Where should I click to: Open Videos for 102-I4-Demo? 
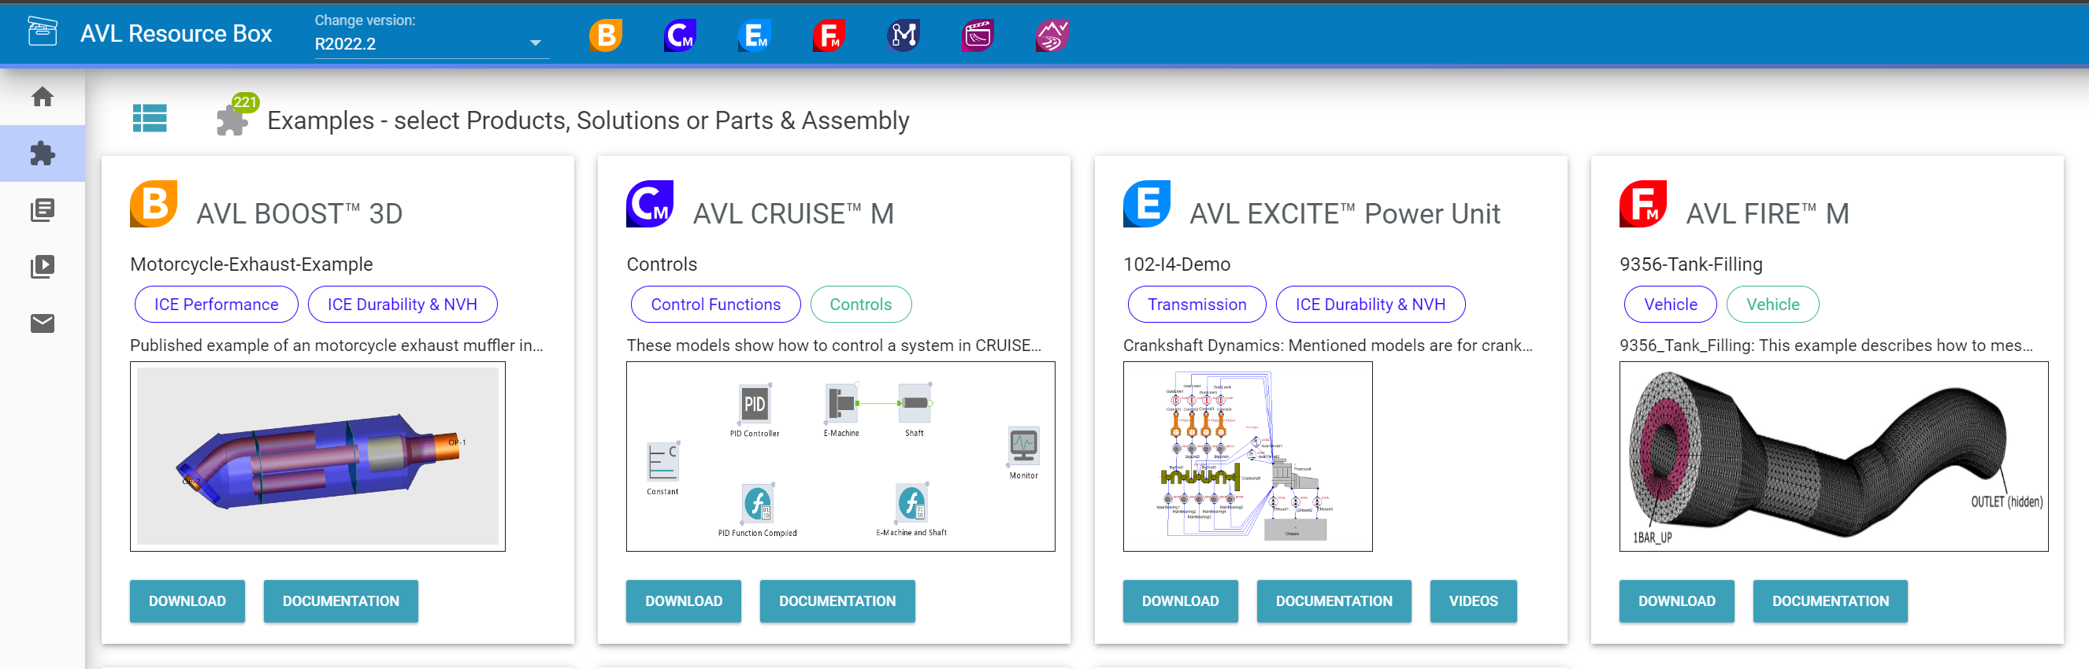click(1474, 601)
